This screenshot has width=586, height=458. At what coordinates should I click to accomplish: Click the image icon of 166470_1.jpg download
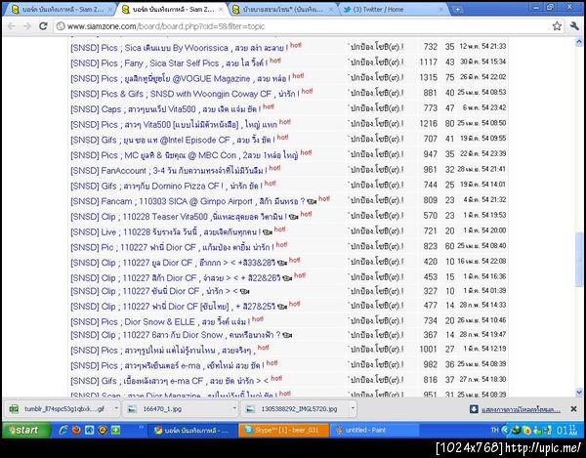(132, 409)
